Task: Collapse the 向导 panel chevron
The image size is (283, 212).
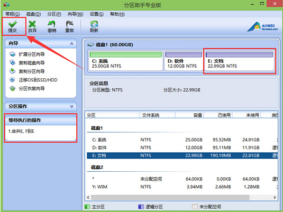Action: pyautogui.click(x=72, y=44)
